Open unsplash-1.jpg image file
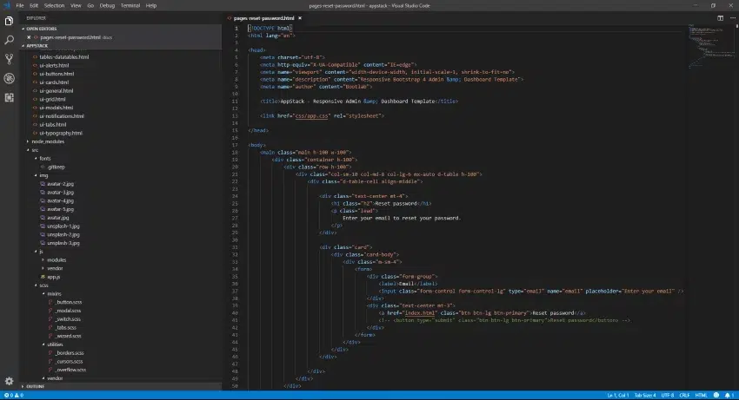 [x=63, y=226]
